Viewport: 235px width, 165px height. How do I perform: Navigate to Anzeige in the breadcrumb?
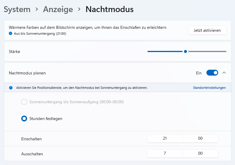click(x=58, y=9)
